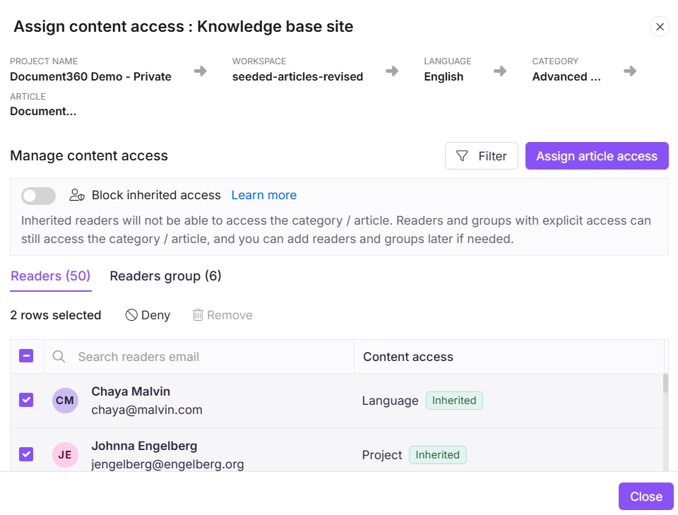The width and height of the screenshot is (678, 515).
Task: Click the arrow after Advanced category
Action: (x=630, y=71)
